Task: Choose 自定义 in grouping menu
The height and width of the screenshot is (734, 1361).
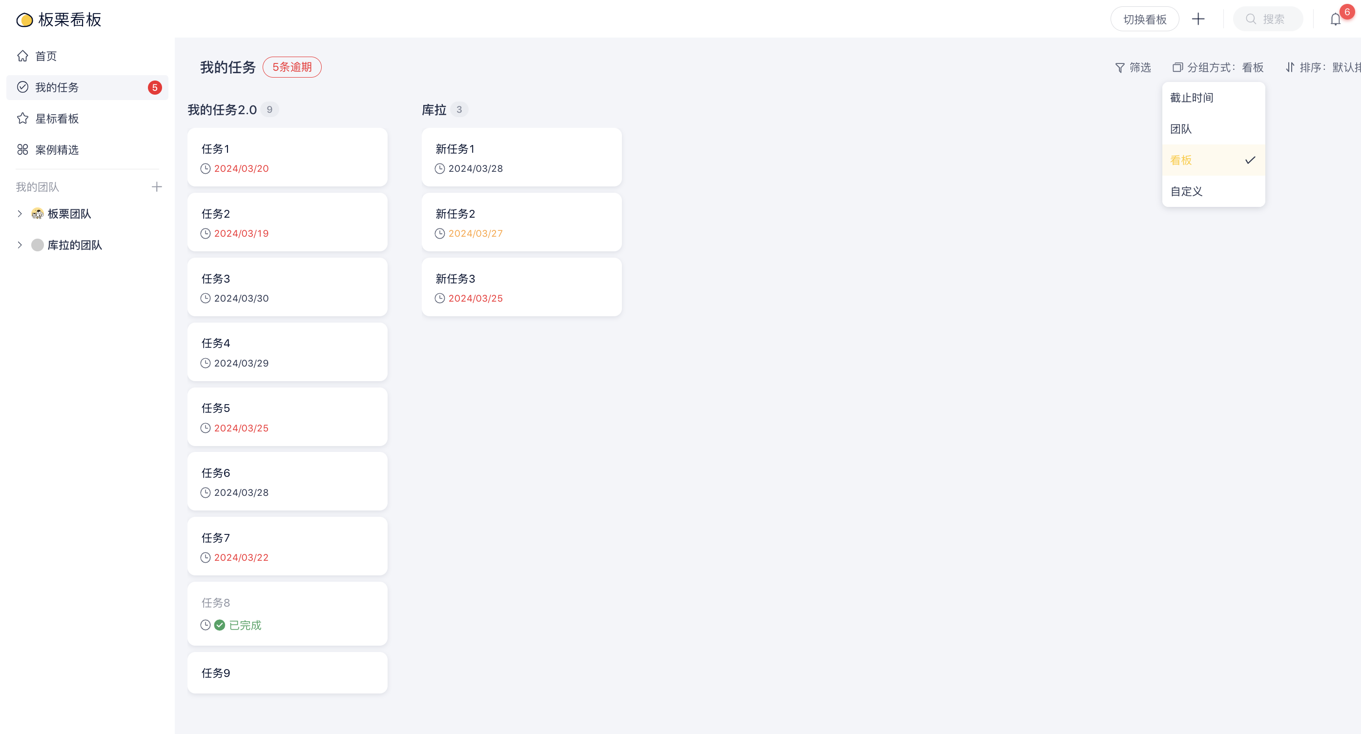Action: point(1187,191)
